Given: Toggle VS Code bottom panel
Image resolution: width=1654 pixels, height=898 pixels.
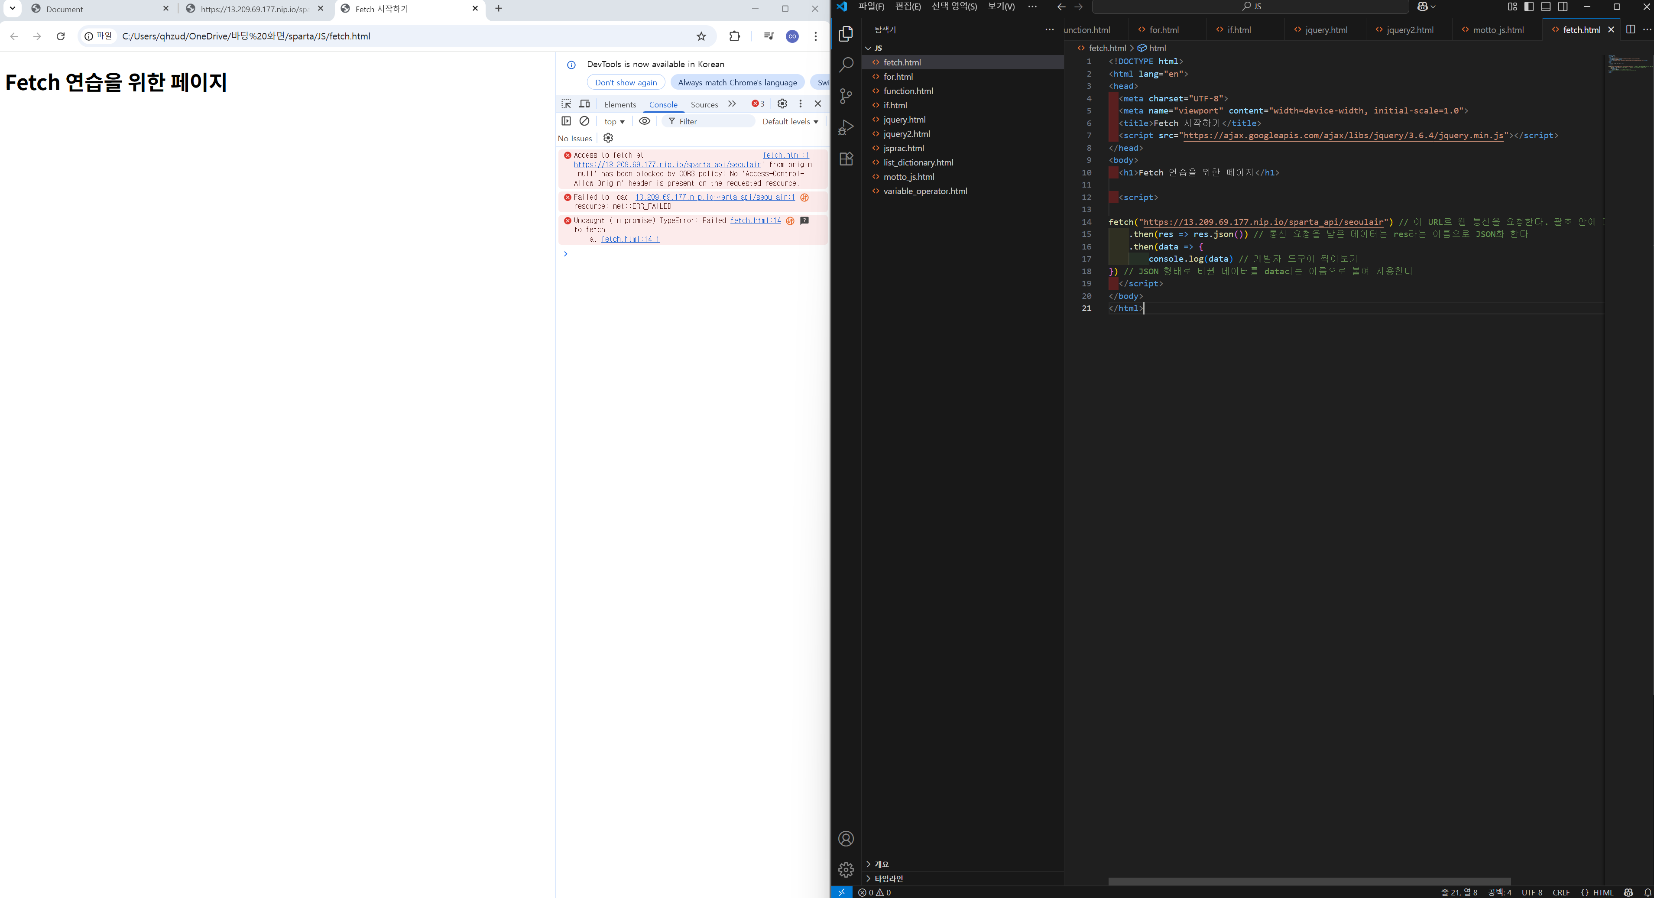Looking at the screenshot, I should [1546, 6].
